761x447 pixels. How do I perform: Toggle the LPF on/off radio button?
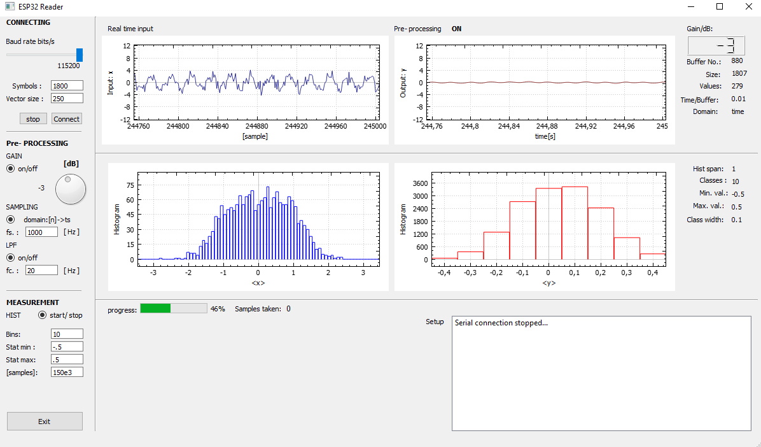[10, 257]
